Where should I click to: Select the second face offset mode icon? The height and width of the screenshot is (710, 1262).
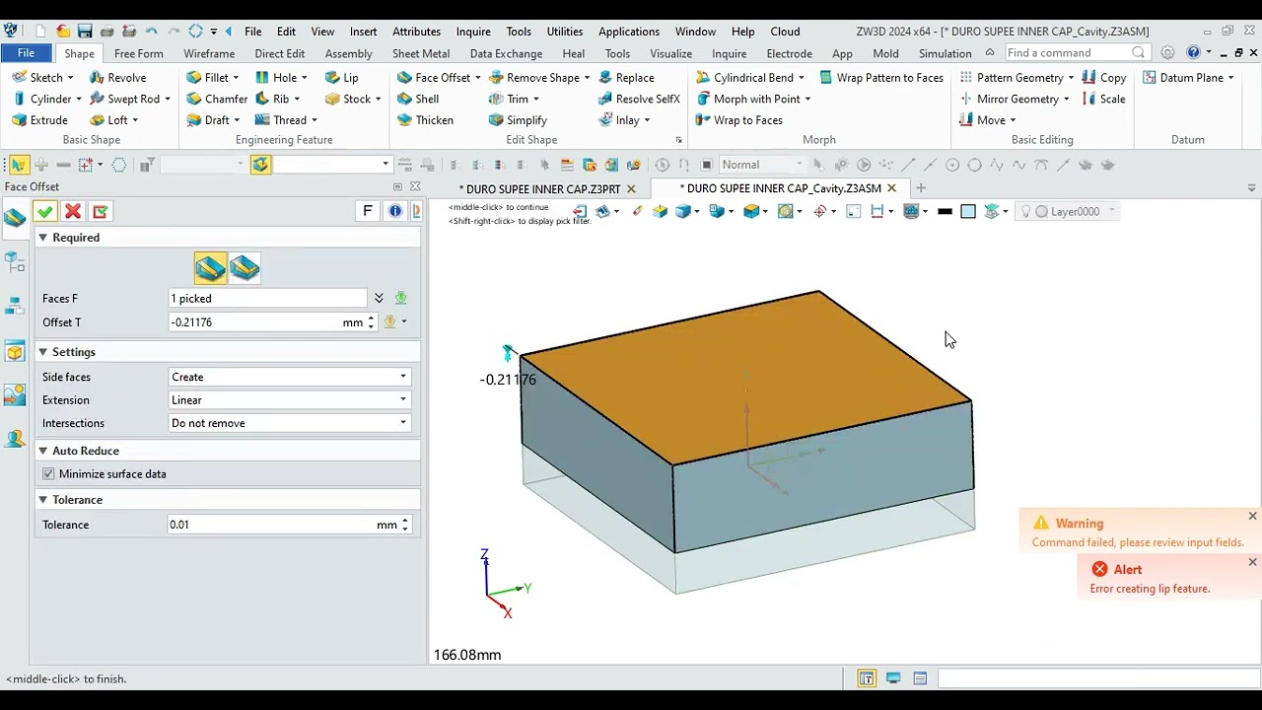[245, 268]
